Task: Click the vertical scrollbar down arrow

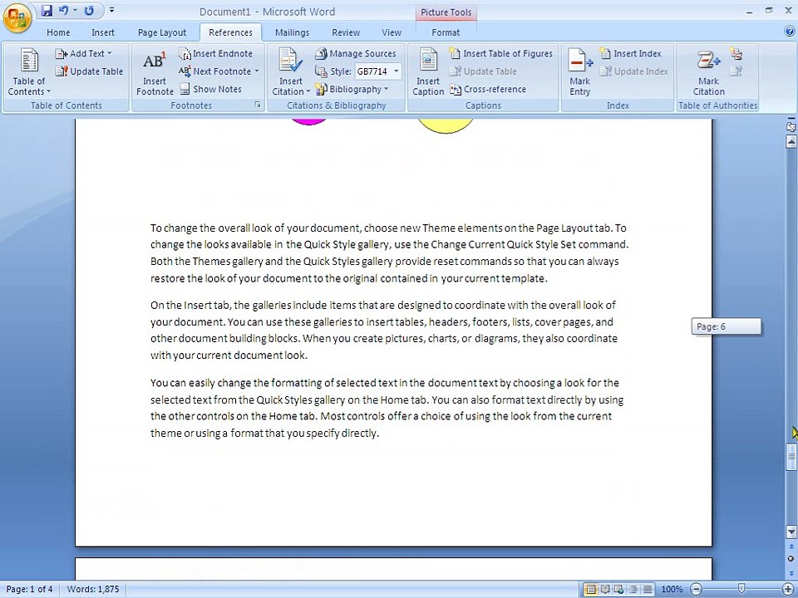Action: coord(791,532)
